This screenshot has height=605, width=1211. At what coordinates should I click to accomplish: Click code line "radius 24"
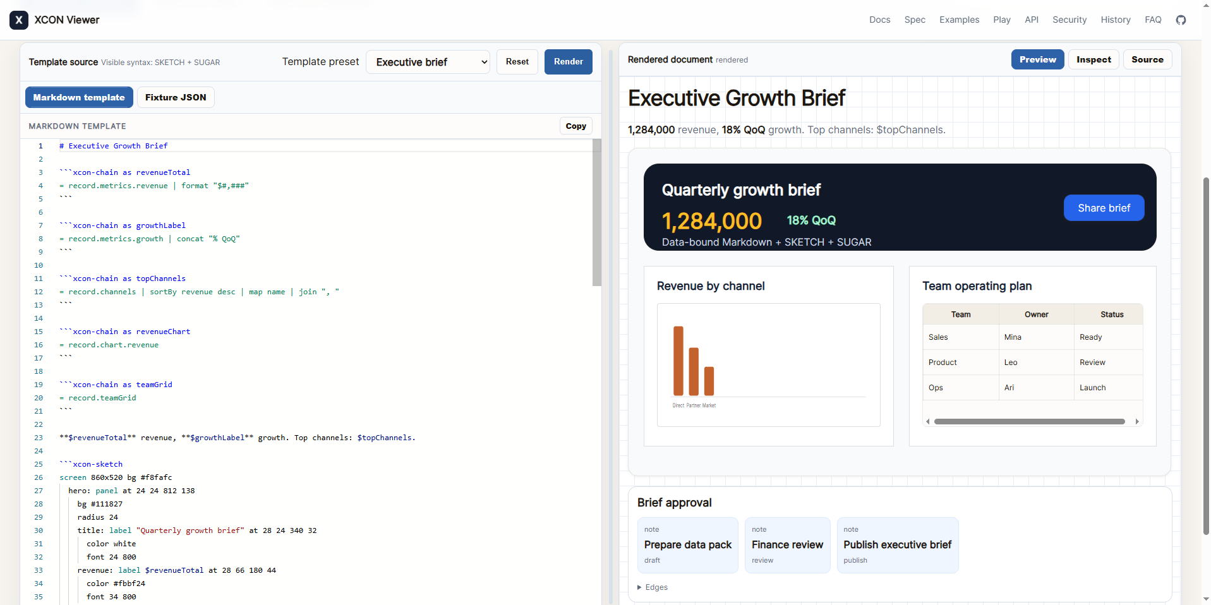[x=97, y=517]
